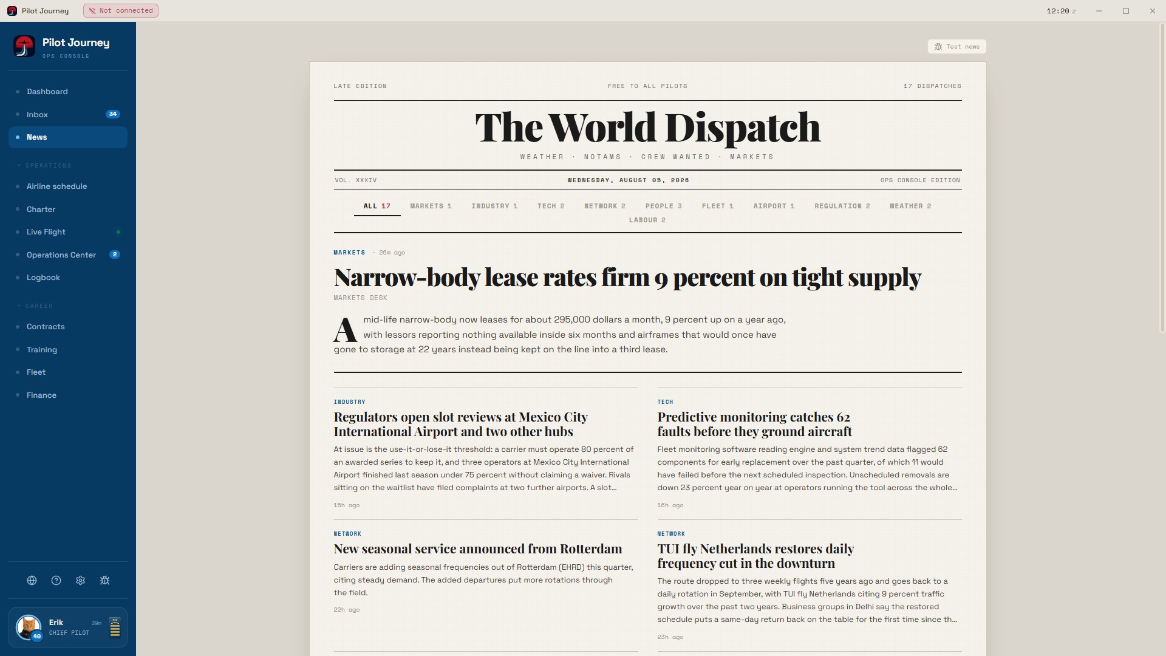The height and width of the screenshot is (656, 1166).
Task: Click the Operations Center badge showing 2
Action: [115, 255]
